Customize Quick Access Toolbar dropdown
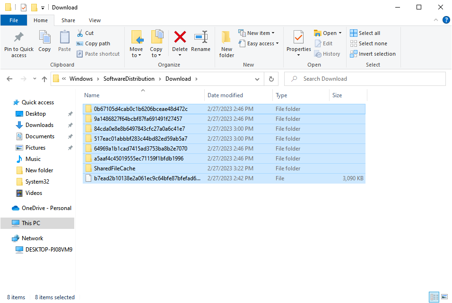 pos(43,8)
